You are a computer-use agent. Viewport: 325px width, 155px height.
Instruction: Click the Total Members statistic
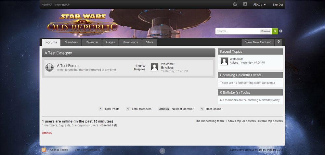click(139, 109)
